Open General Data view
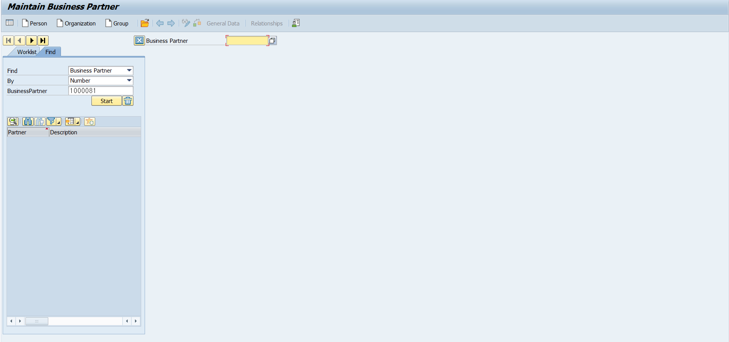The image size is (729, 342). coord(223,23)
